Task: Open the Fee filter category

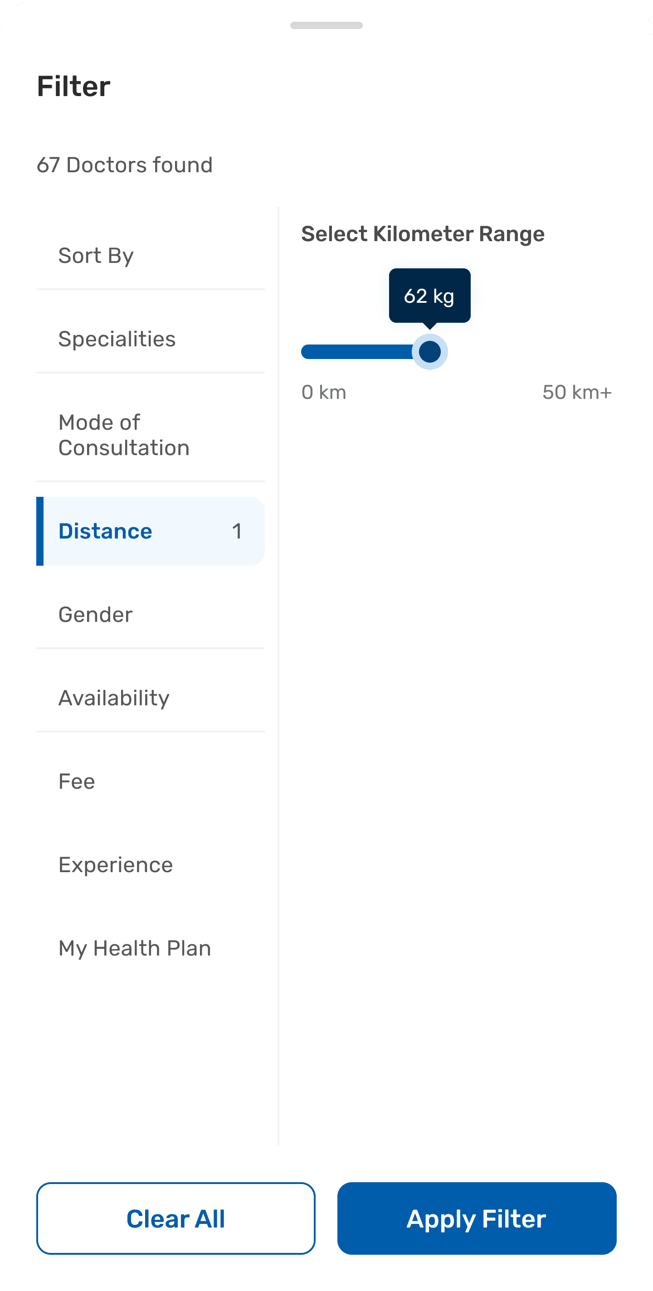Action: pos(151,781)
